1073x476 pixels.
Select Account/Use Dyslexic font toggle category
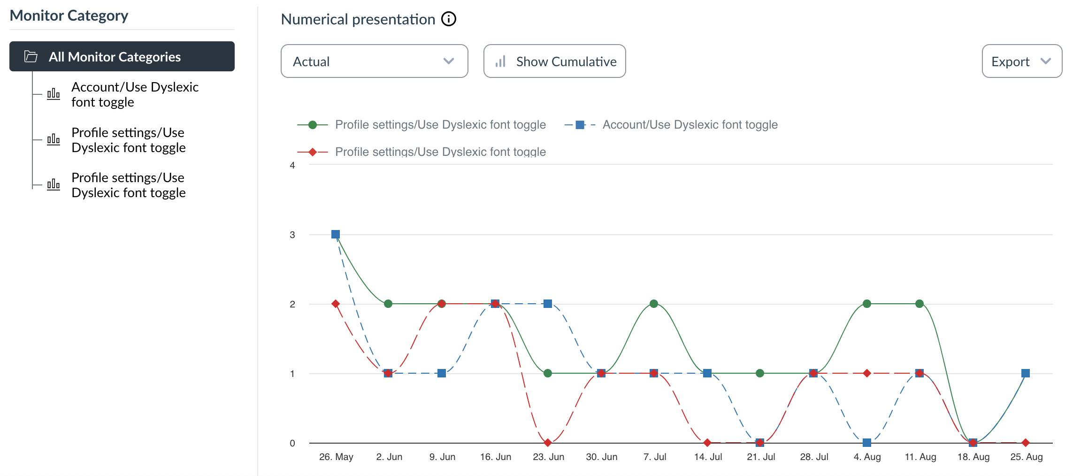(135, 94)
